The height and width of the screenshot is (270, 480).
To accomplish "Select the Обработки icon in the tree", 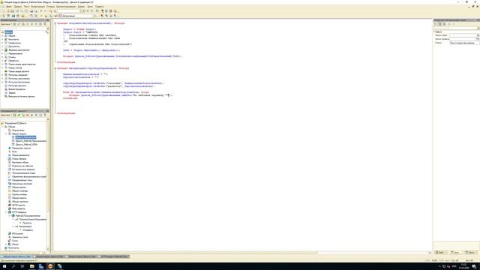I will pyautogui.click(x=6, y=61).
